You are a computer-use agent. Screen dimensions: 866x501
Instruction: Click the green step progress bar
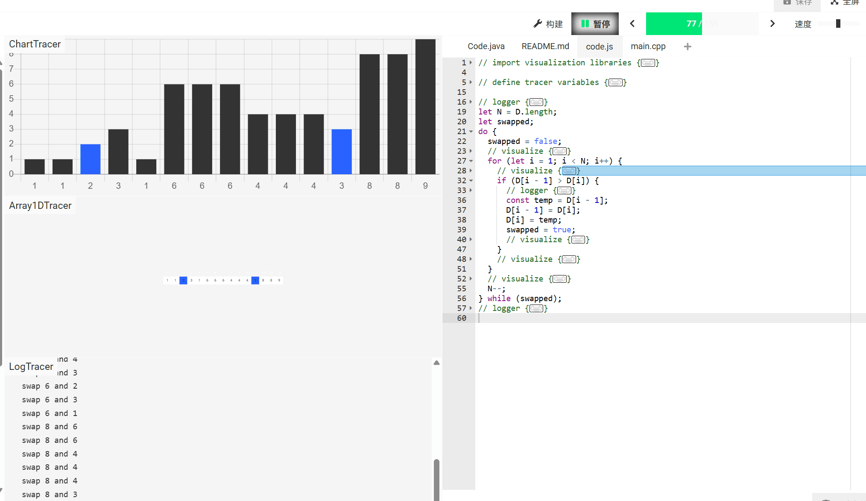[673, 24]
